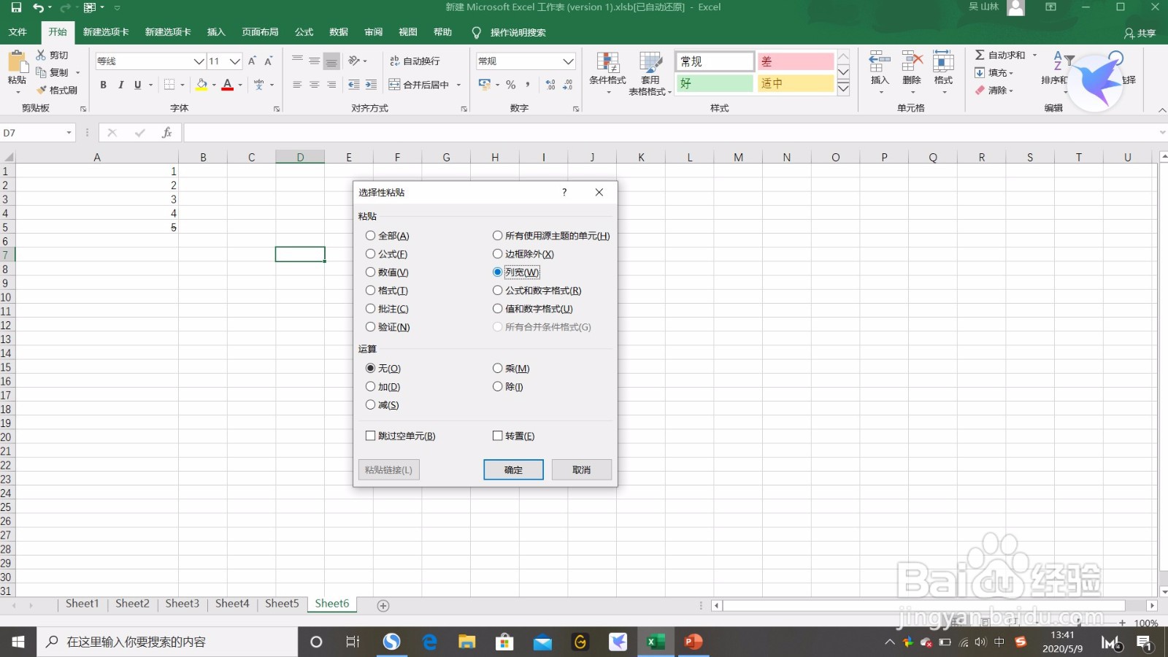
Task: Close the 选择性粘贴 dialog
Action: click(599, 192)
